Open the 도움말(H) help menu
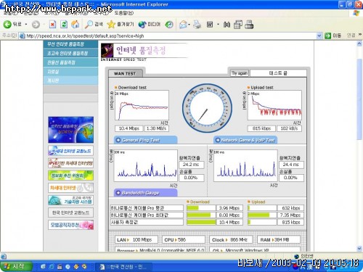Screen dimensions: 363x272 123,12
